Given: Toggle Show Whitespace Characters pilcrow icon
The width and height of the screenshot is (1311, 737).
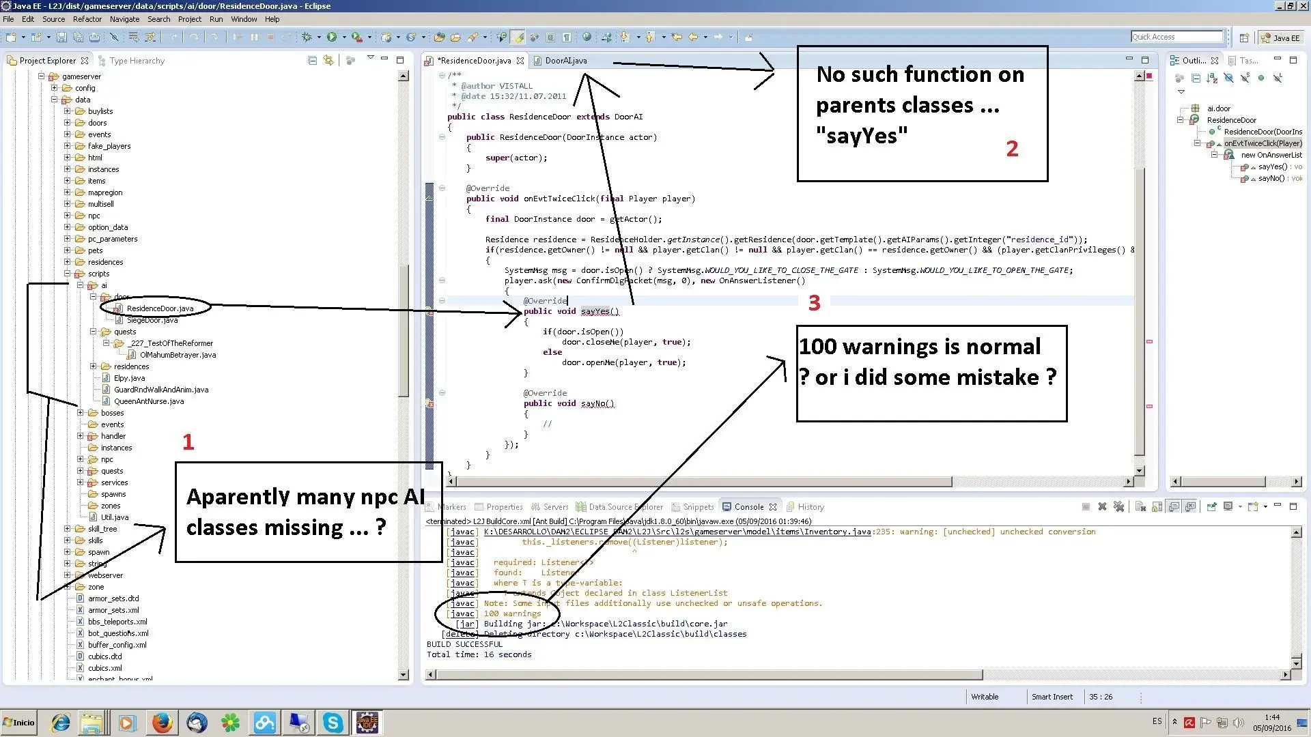Looking at the screenshot, I should [567, 37].
